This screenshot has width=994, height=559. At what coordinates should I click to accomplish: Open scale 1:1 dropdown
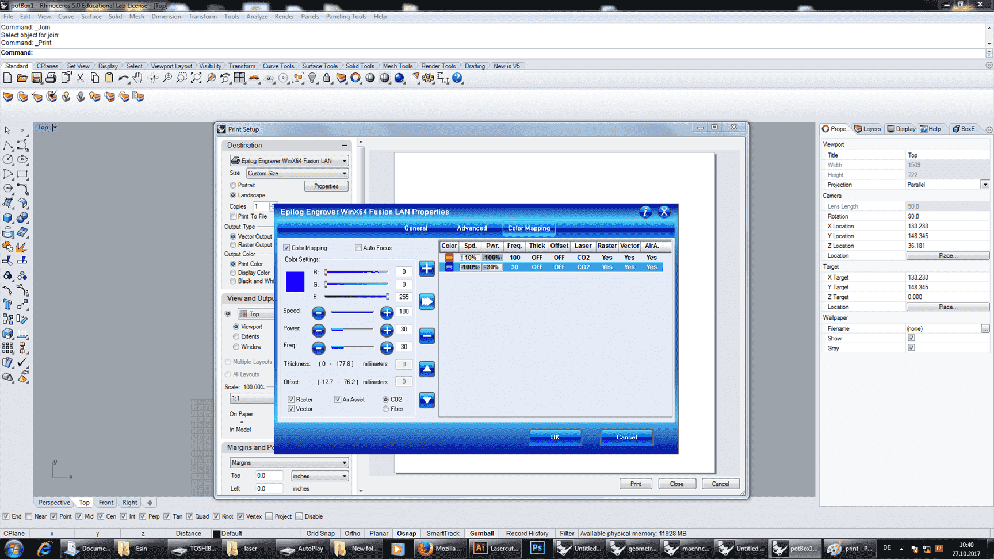[x=252, y=399]
